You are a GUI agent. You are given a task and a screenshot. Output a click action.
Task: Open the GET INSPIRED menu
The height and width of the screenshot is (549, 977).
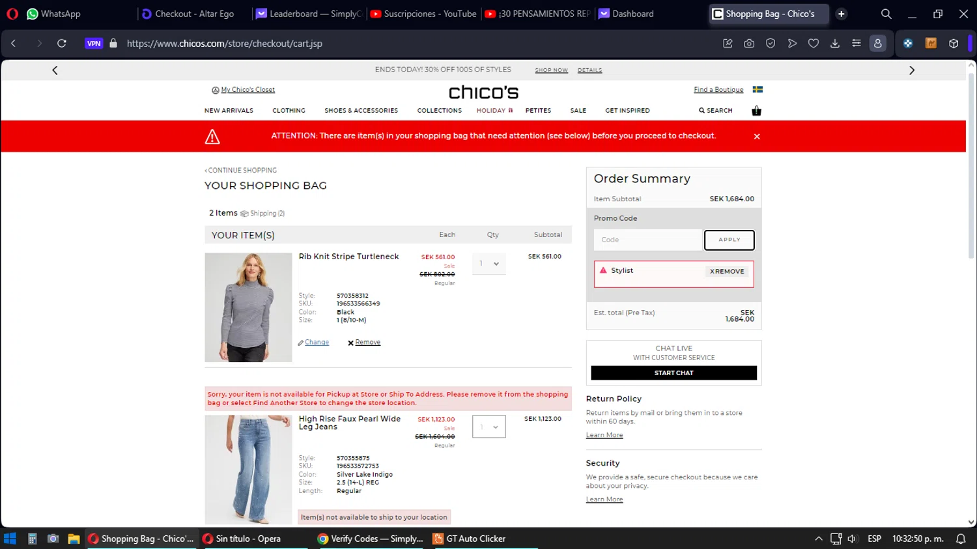[x=627, y=111]
